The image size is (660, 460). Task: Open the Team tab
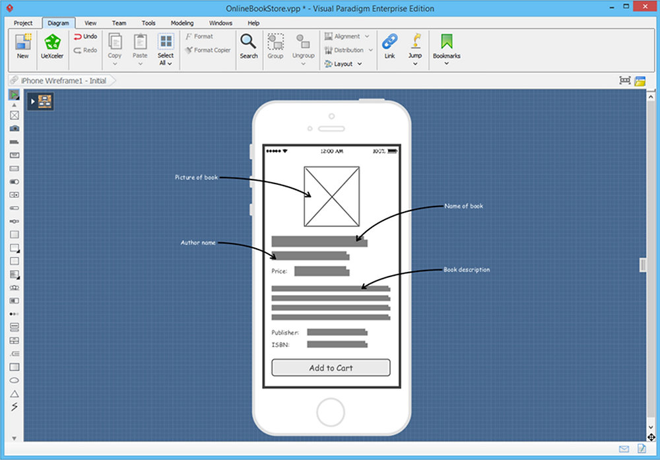pyautogui.click(x=119, y=23)
